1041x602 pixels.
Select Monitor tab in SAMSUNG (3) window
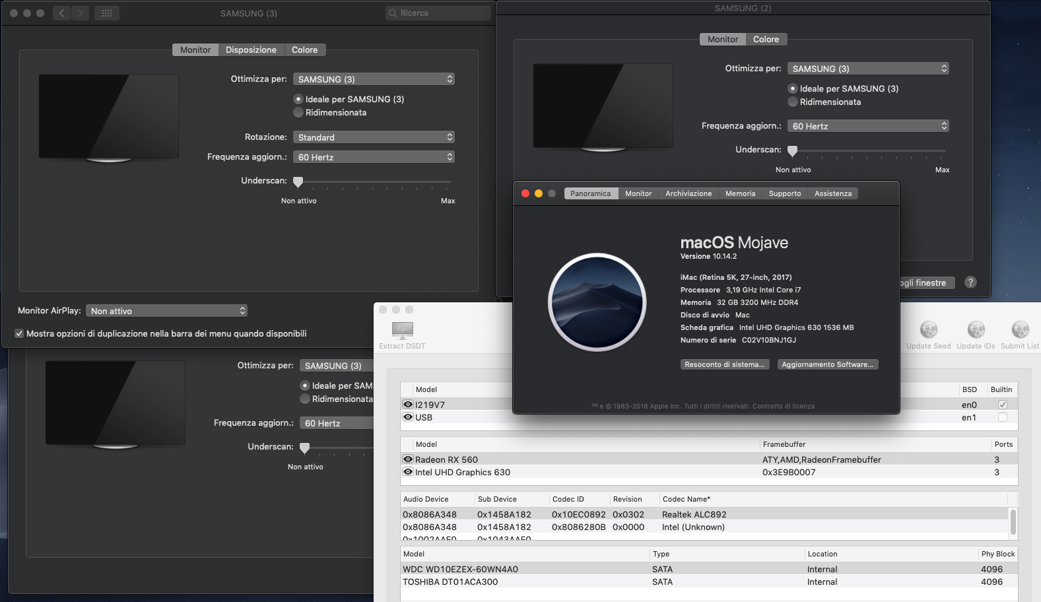pos(195,50)
